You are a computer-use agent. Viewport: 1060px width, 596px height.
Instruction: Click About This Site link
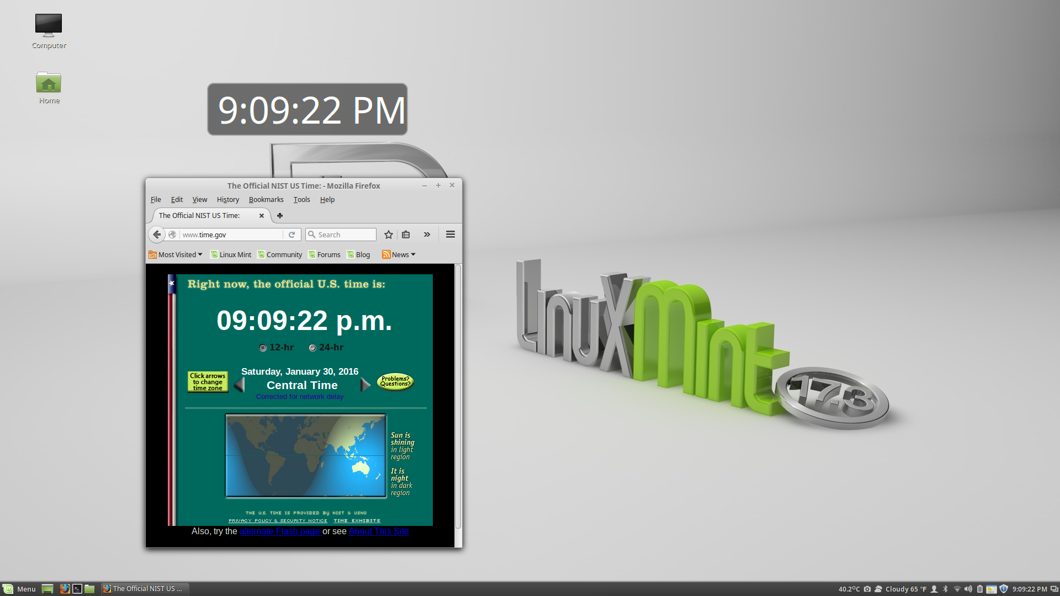pyautogui.click(x=379, y=531)
